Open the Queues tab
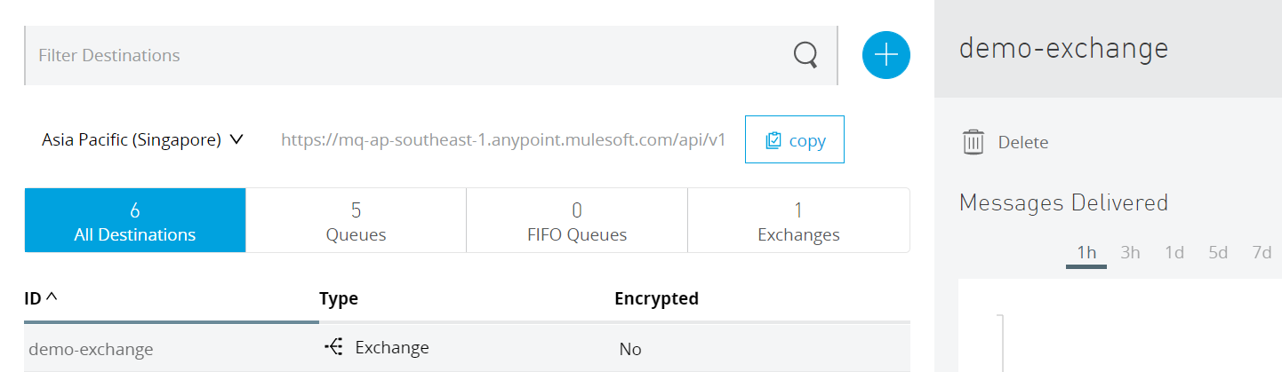1282x372 pixels. coord(356,221)
